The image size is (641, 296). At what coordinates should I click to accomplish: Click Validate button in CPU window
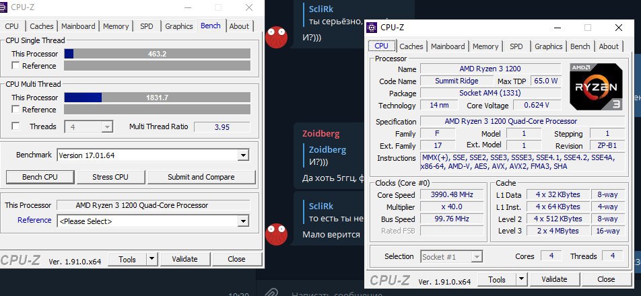(x=554, y=279)
